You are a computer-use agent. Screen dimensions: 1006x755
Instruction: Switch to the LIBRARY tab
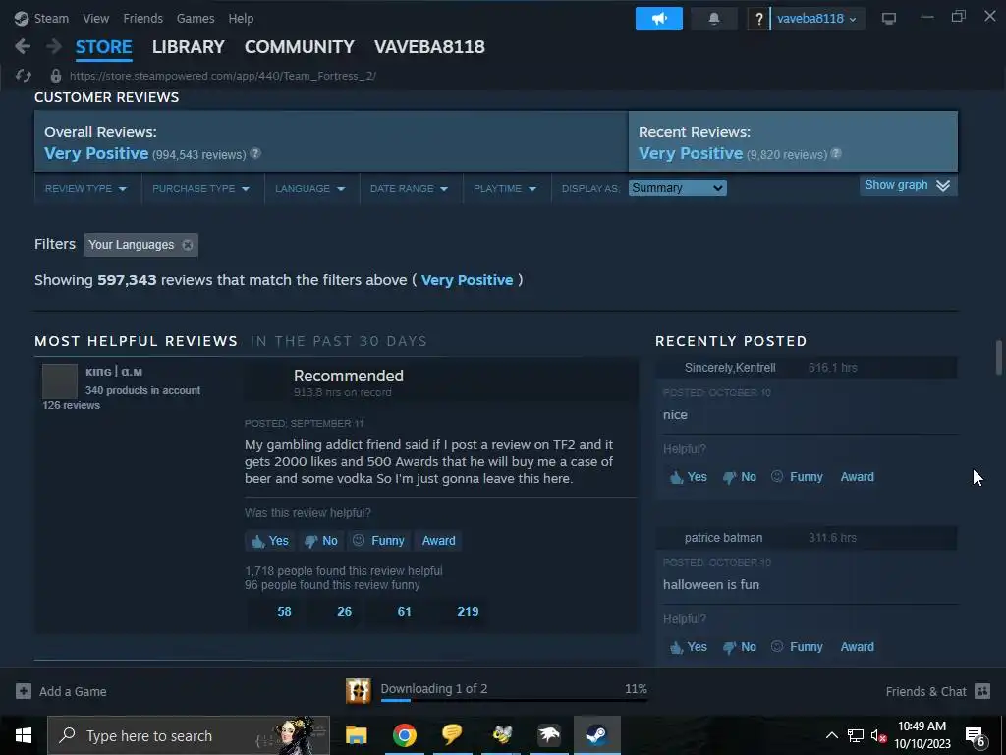point(189,47)
